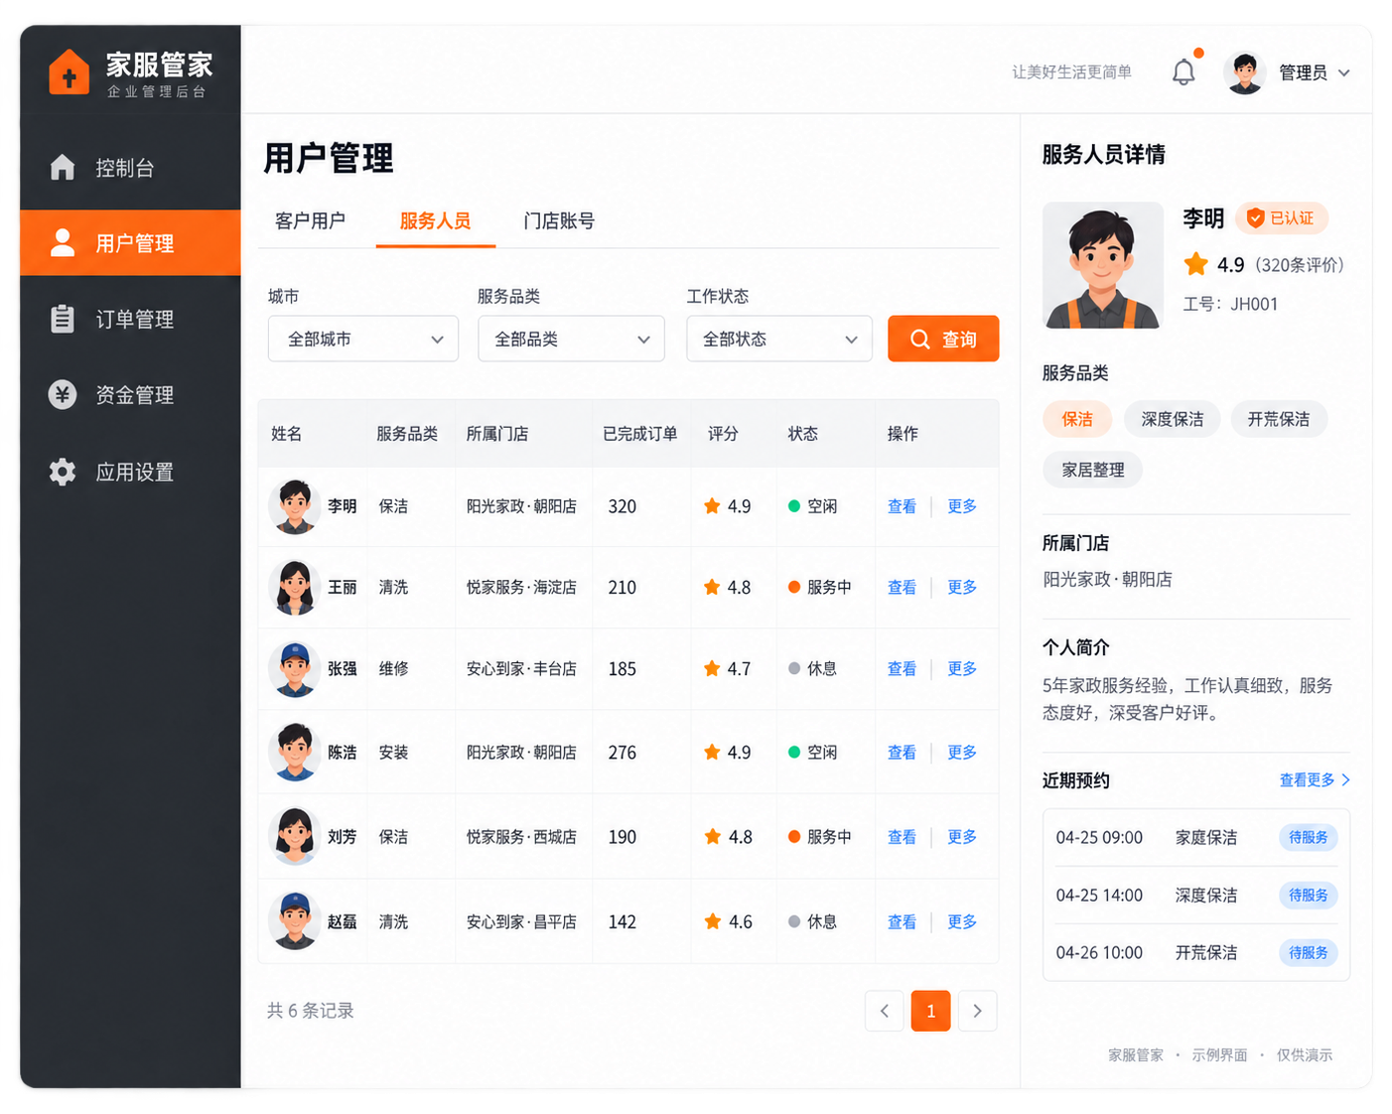Select the 深度保洁 service category tag
The height and width of the screenshot is (1114, 1392).
tap(1172, 419)
